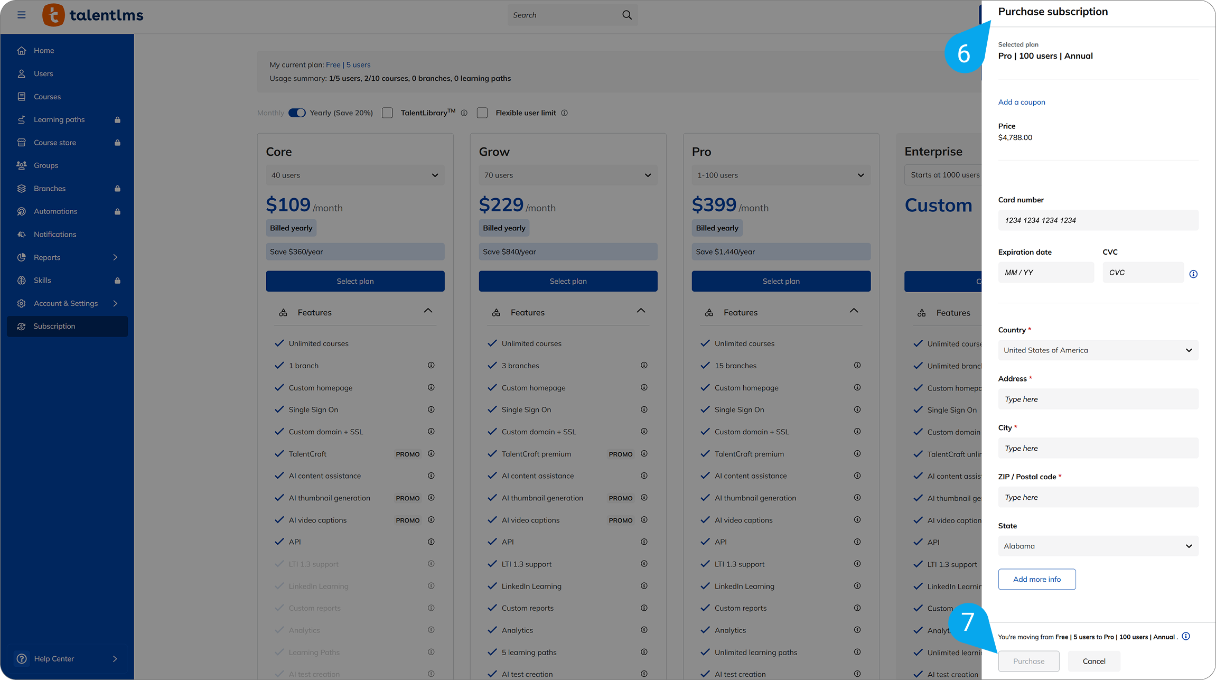Click info icon next to plan change notice
Screen dimensions: 1216x680
pos(1186,636)
